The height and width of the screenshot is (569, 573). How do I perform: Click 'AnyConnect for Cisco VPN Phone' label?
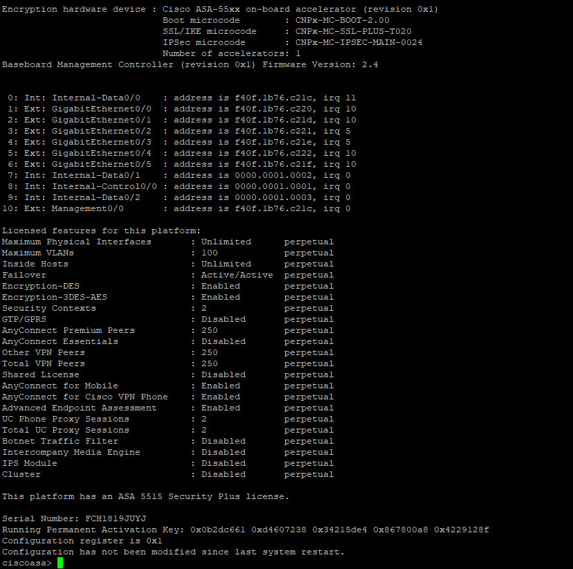tap(85, 397)
